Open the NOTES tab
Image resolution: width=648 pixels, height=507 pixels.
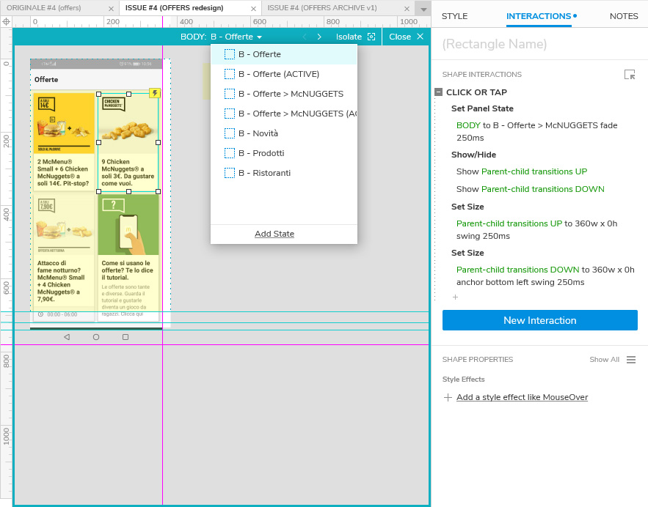[624, 16]
